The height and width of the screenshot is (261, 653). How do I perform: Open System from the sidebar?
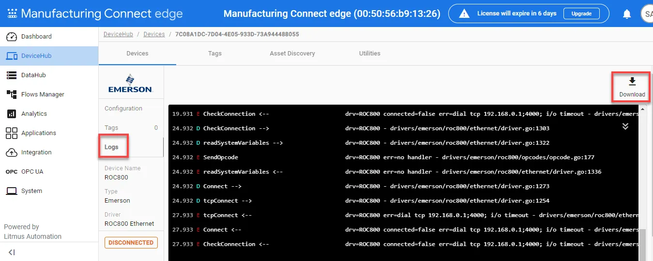[49, 191]
